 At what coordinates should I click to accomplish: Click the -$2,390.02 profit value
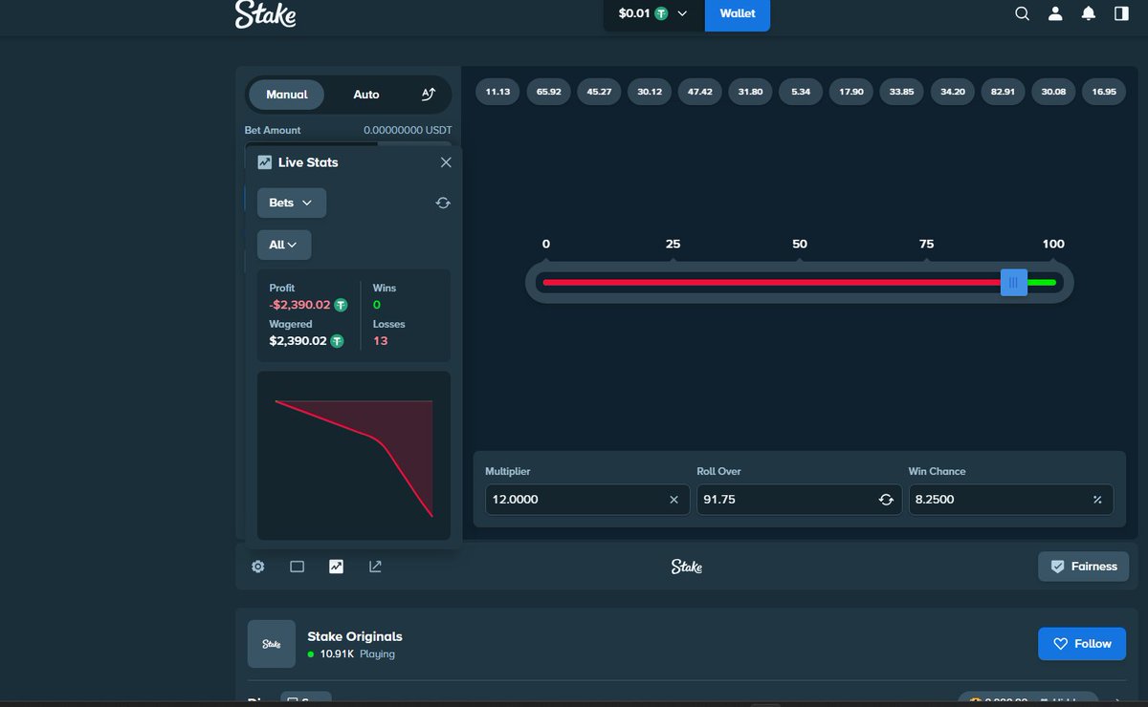[x=299, y=305]
